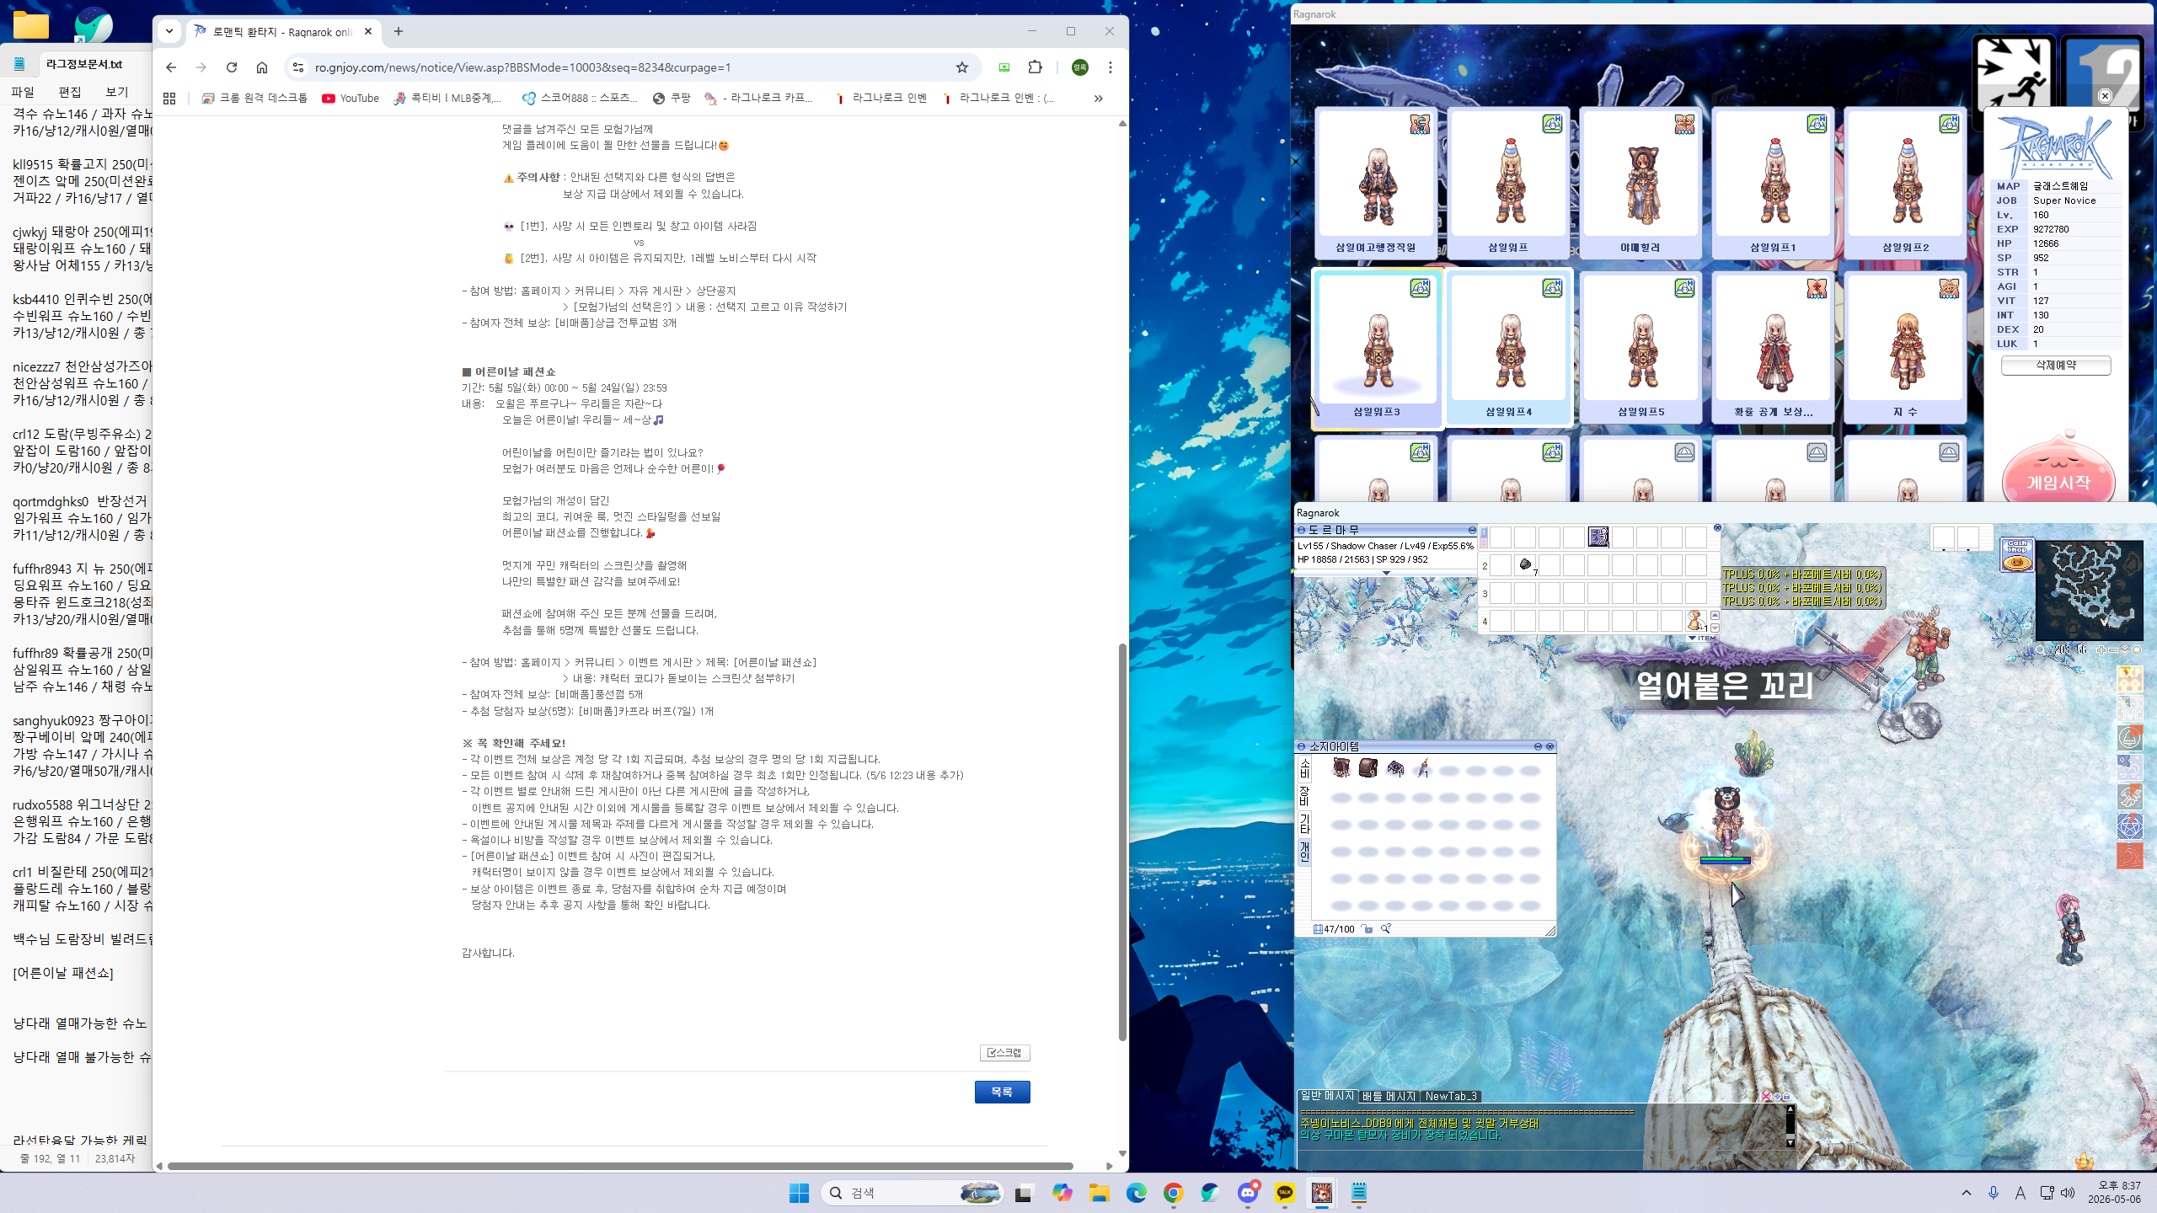Select the dagger item in inventory
2157x1213 pixels.
[x=1422, y=767]
